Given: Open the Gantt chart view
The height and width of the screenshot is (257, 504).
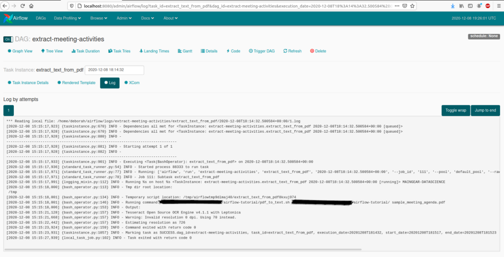Looking at the screenshot, I should 185,51.
